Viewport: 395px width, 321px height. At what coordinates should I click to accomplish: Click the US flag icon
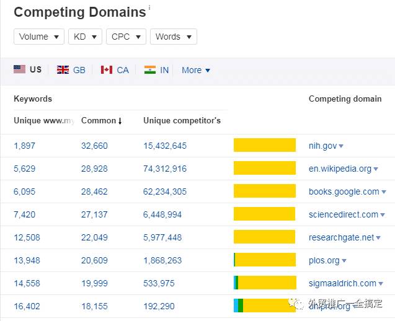19,69
